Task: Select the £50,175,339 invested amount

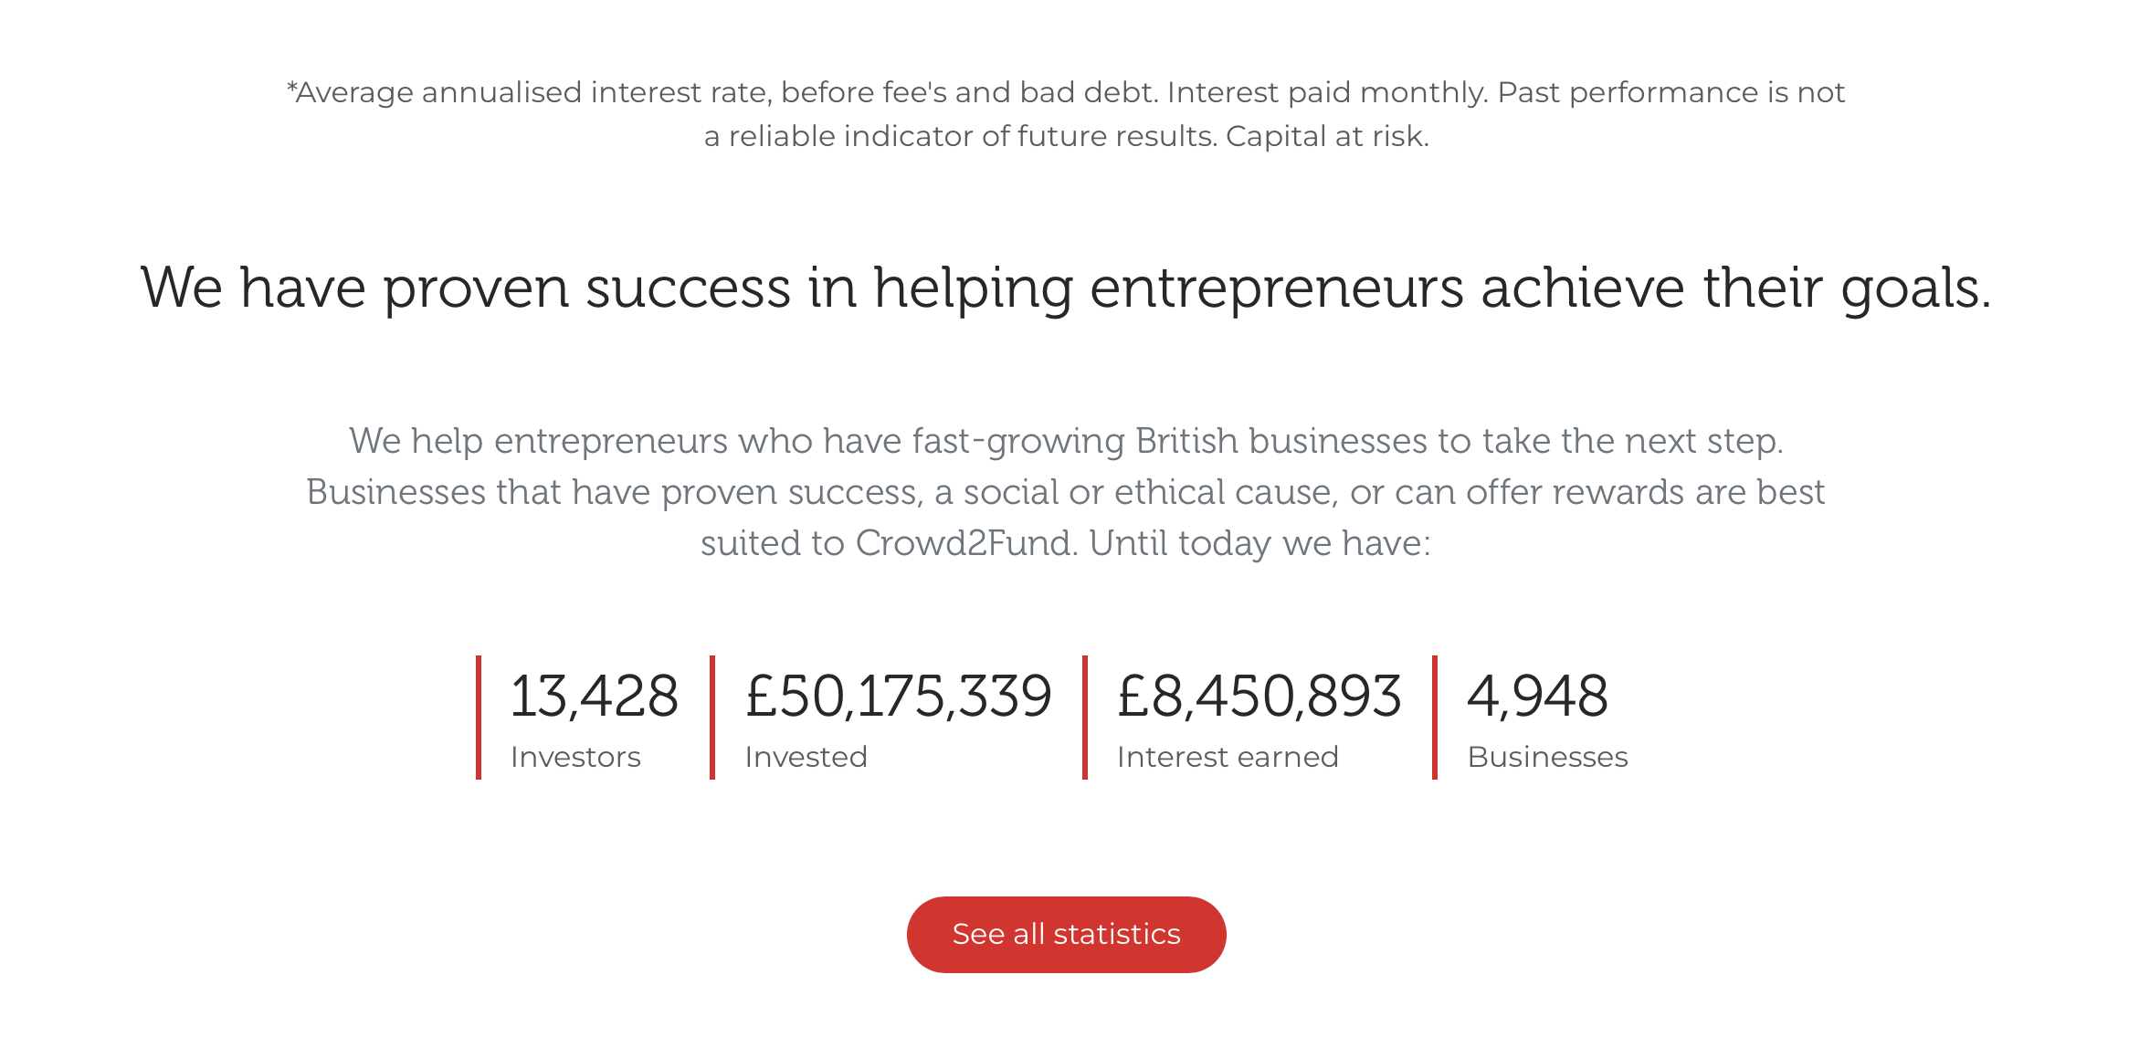Action: click(x=899, y=697)
